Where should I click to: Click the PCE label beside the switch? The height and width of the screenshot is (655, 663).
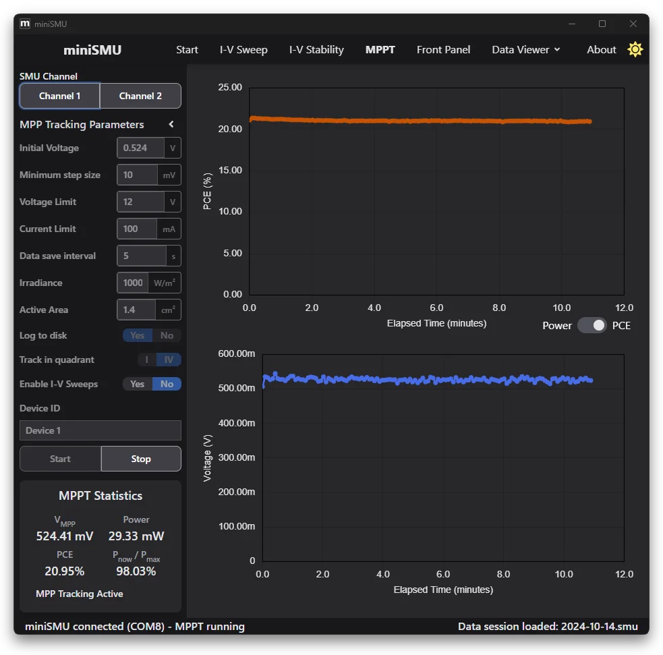(x=621, y=326)
